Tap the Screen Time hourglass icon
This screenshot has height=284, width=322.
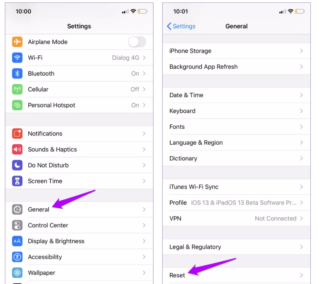pos(17,181)
